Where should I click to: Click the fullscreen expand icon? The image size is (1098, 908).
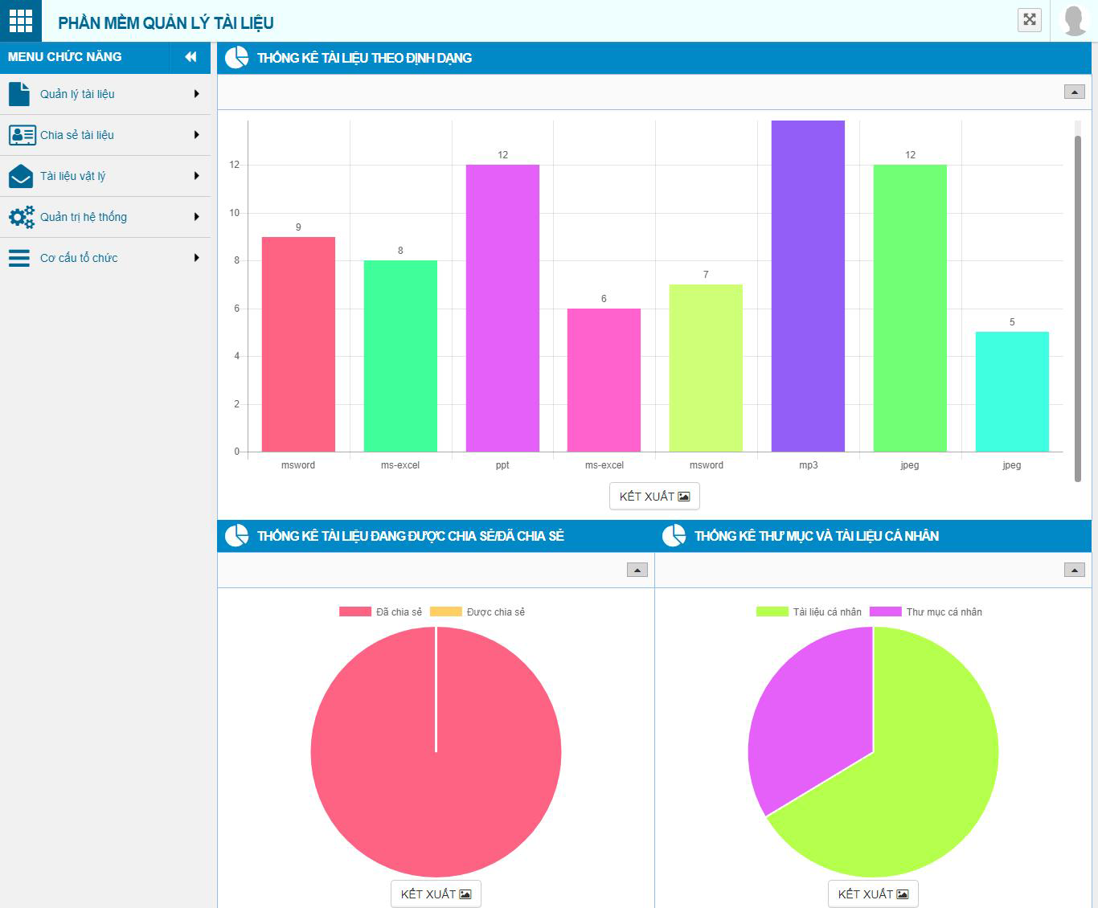tap(1029, 20)
